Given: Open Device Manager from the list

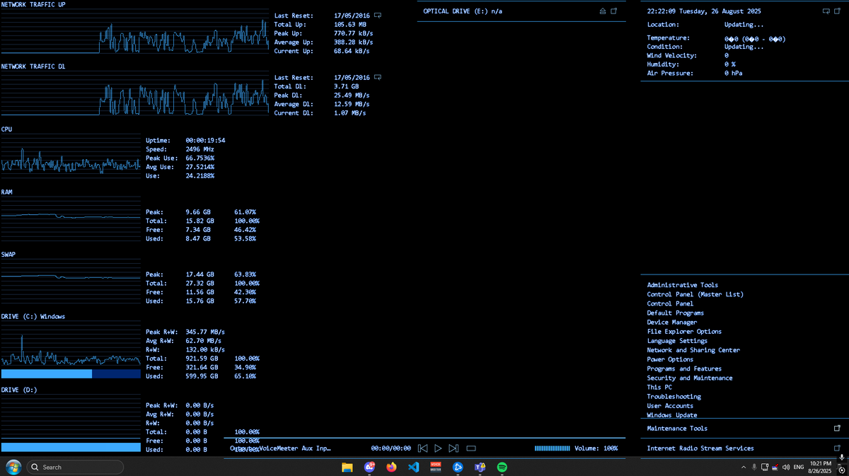Looking at the screenshot, I should [671, 323].
